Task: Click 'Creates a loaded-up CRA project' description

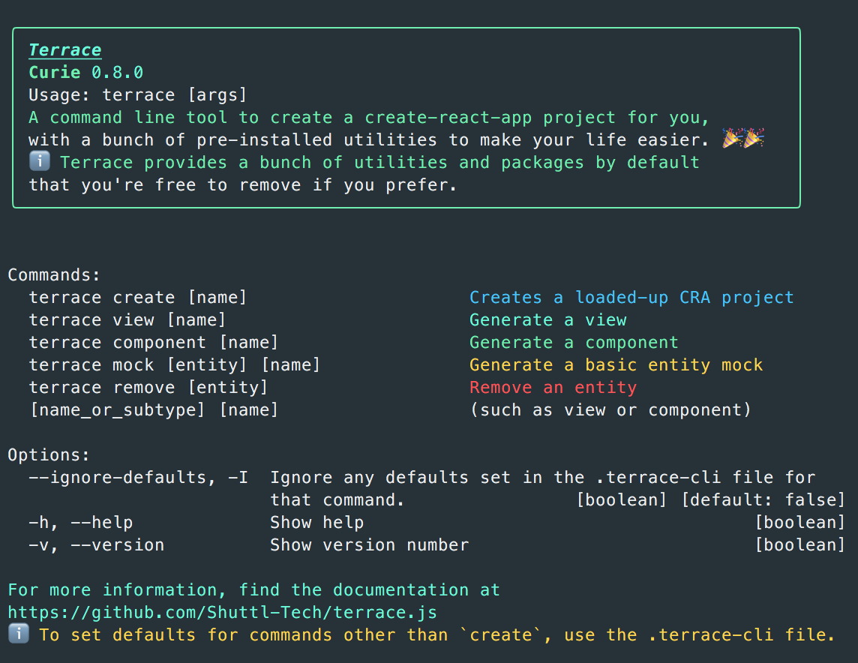Action: pyautogui.click(x=631, y=298)
